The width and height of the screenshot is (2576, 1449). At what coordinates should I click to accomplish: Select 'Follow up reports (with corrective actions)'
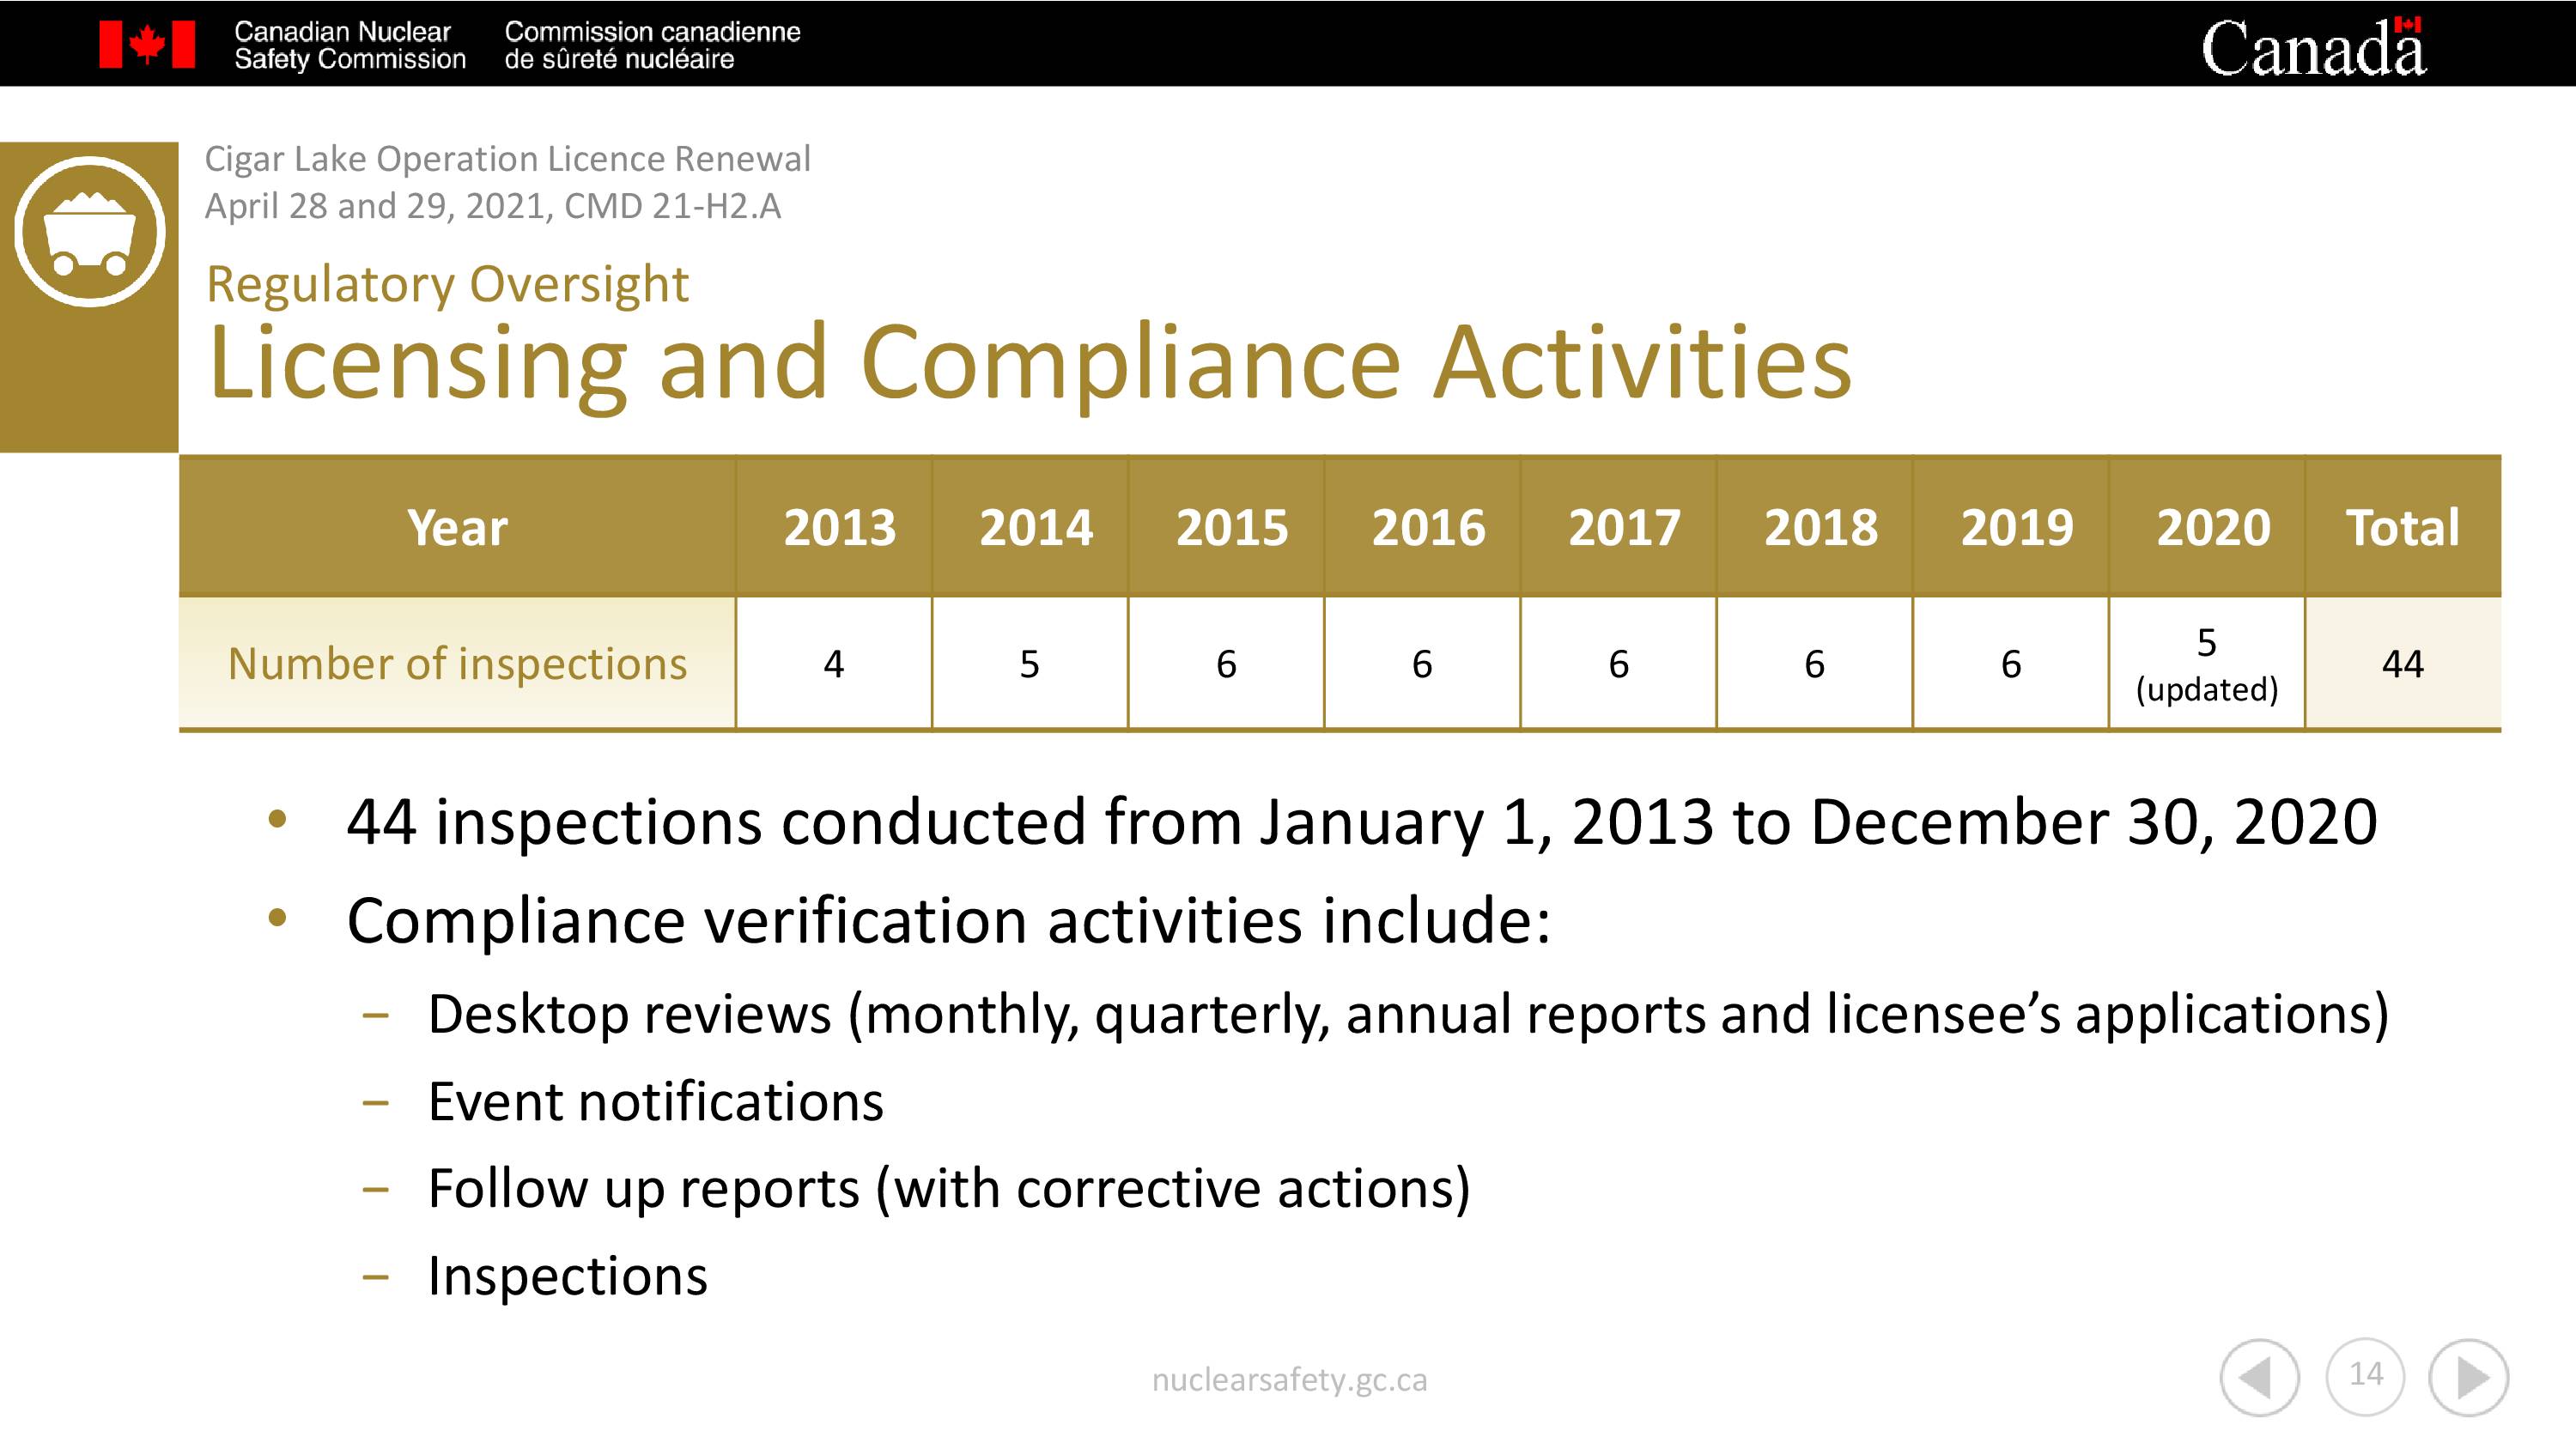[949, 1188]
